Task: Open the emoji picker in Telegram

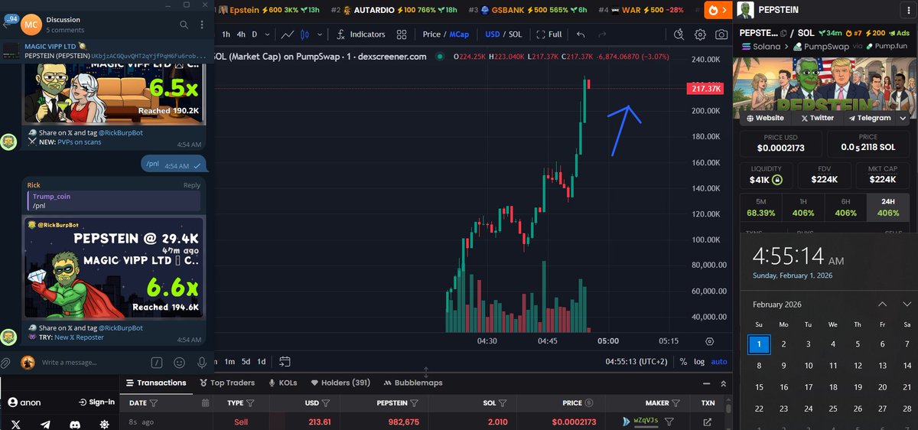Action: click(x=180, y=362)
